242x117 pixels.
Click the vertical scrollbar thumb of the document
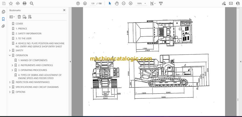pyautogui.click(x=238, y=100)
